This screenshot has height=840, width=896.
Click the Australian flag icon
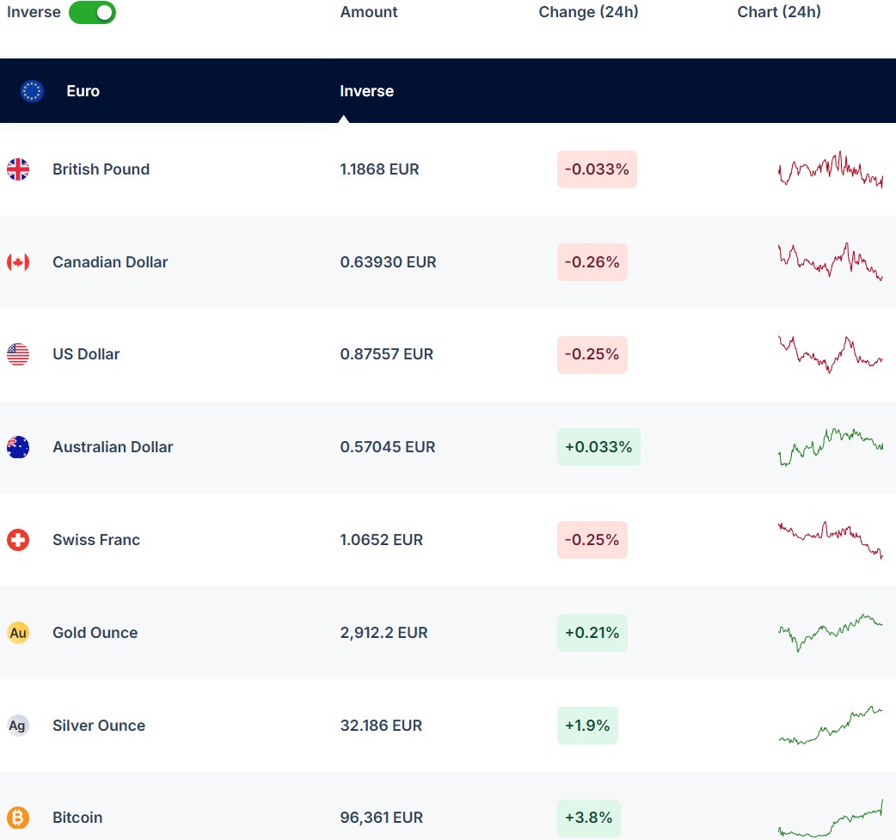coord(18,447)
